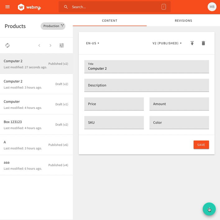This screenshot has width=220, height=220.
Task: Select Computer 2 Published (v2) entry
Action: (x=36, y=64)
